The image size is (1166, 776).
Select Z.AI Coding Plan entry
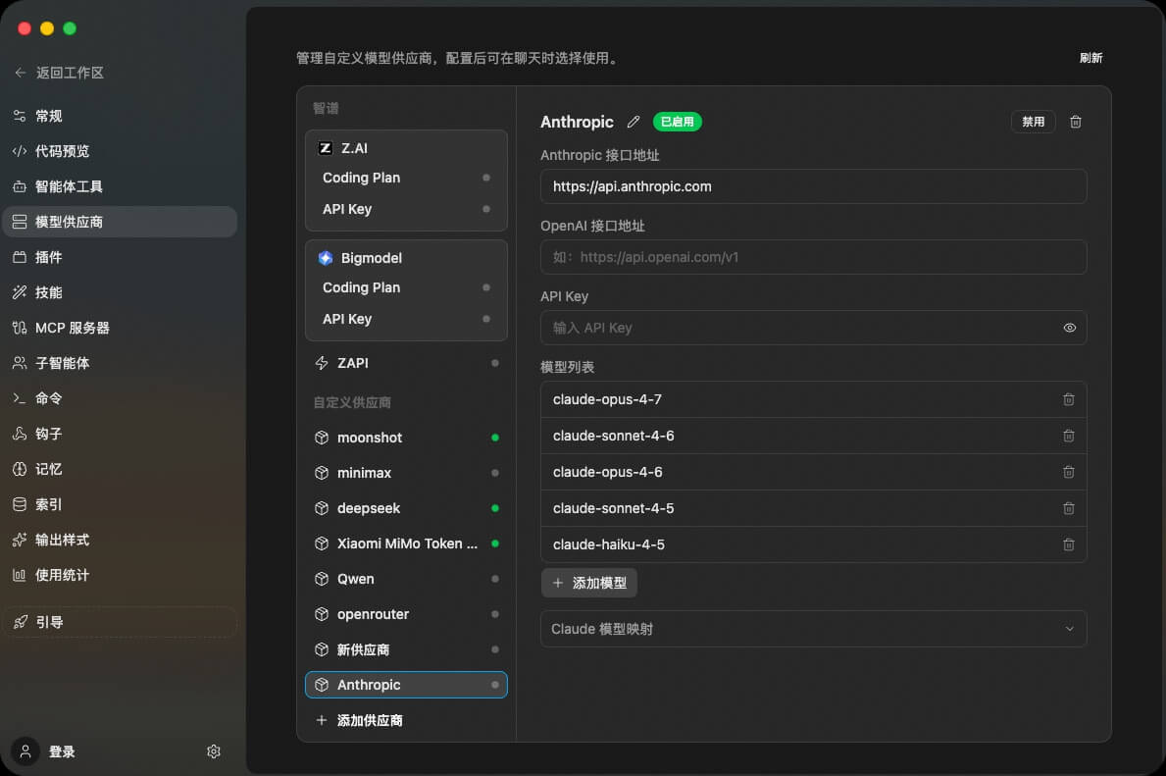click(x=406, y=178)
